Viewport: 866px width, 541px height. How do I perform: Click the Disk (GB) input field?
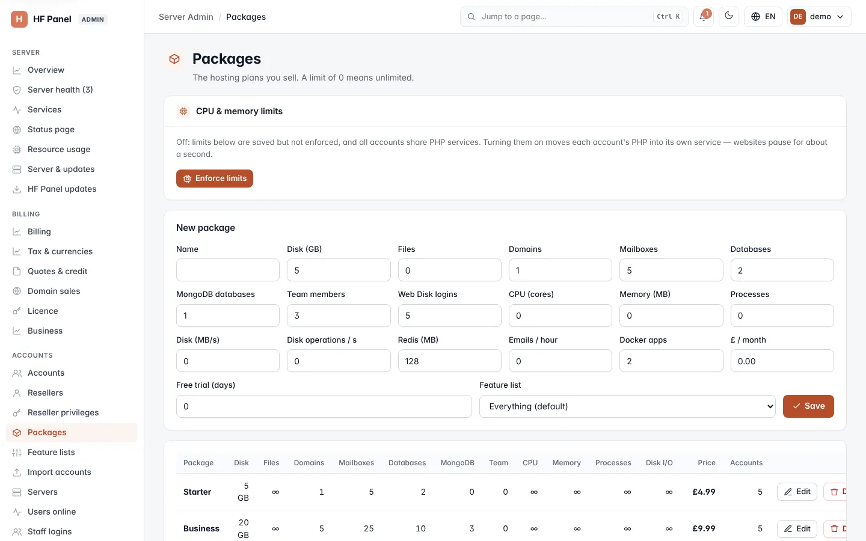pyautogui.click(x=339, y=270)
